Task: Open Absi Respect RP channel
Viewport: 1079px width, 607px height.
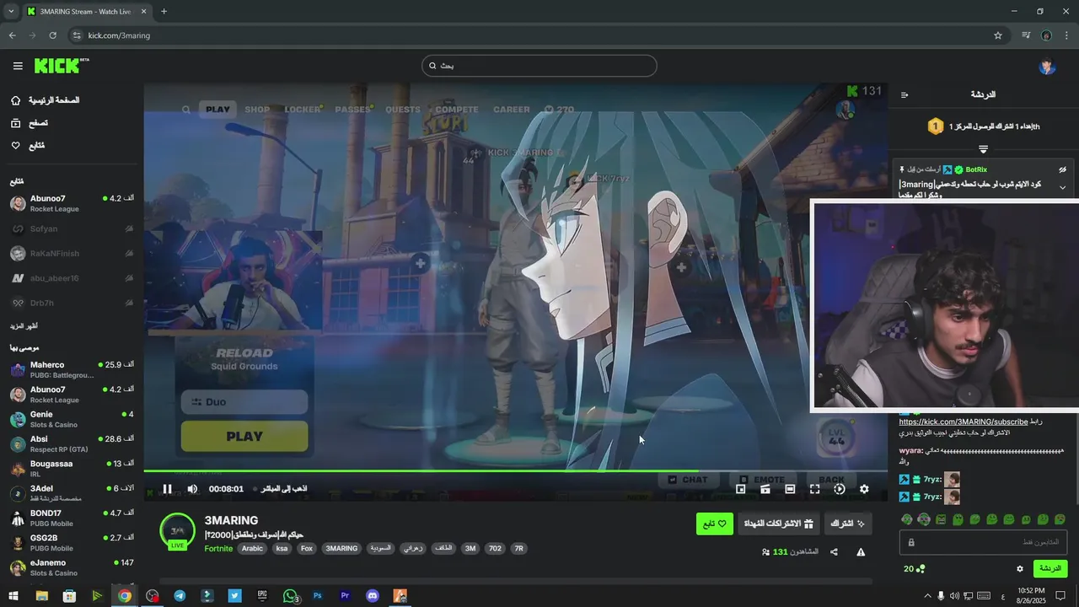Action: (72, 443)
